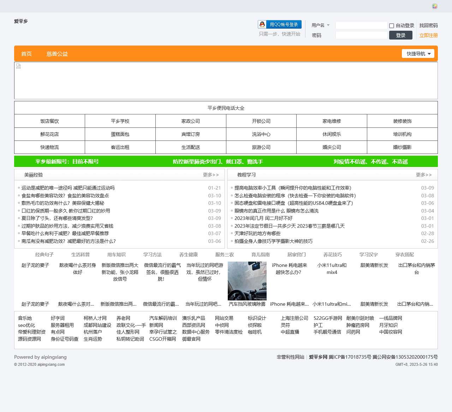The height and width of the screenshot is (412, 452).
Task: Open the 婚纱摄影 directory entry
Action: (402, 147)
